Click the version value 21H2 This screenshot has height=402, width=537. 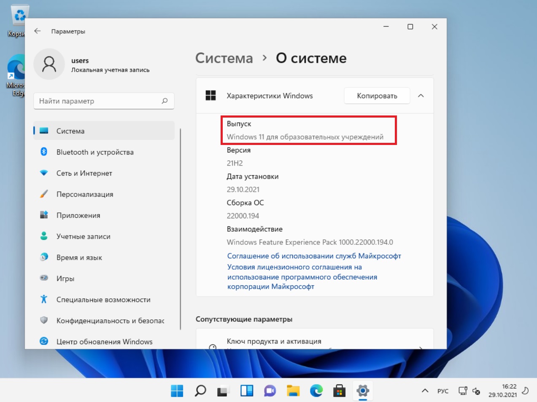235,163
